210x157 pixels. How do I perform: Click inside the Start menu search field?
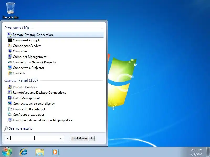point(35,138)
